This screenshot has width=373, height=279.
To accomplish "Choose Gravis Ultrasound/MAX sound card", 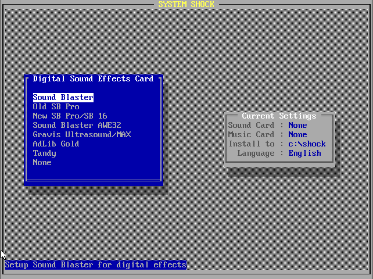I will (x=81, y=135).
